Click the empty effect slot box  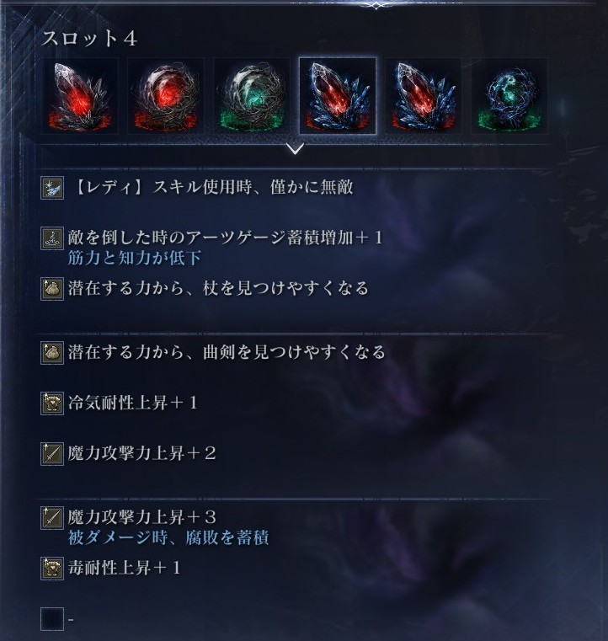pos(52,619)
